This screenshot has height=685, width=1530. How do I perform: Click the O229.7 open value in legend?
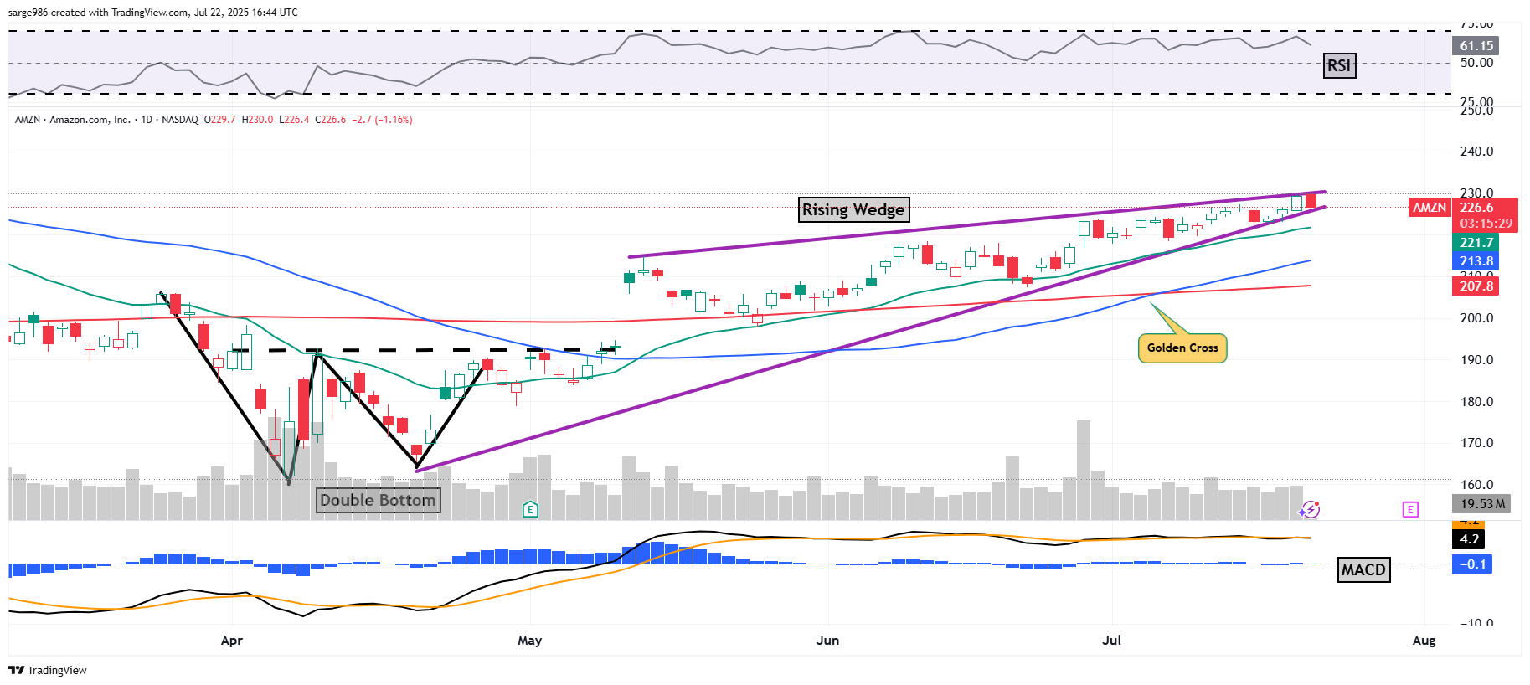pyautogui.click(x=219, y=120)
